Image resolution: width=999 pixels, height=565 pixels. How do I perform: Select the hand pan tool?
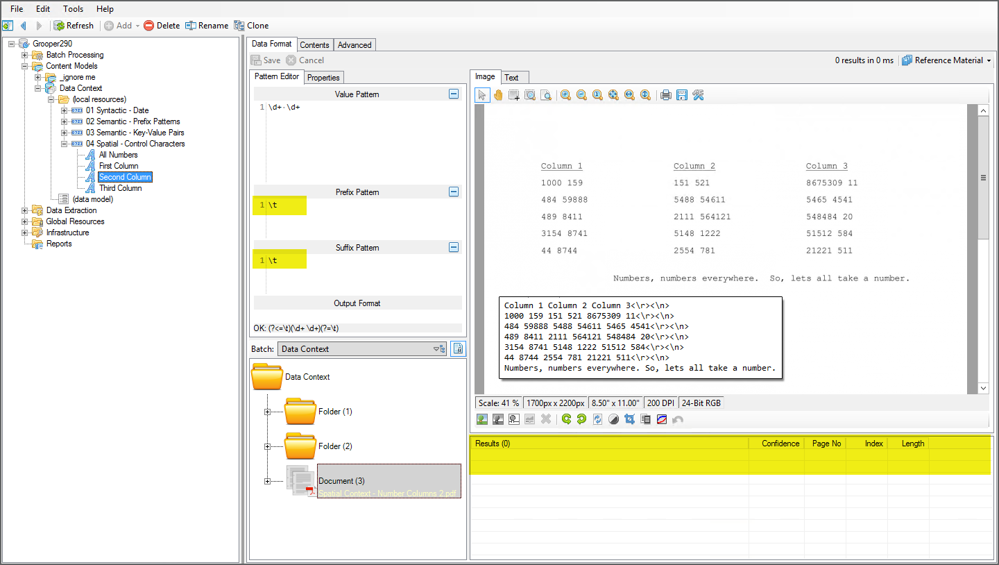498,95
